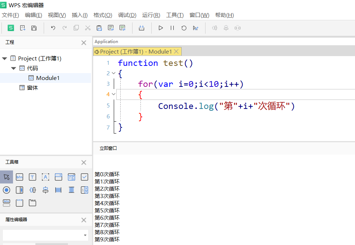355x245 pixels.
Task: Select the vertical slider control in toolbox
Action: coord(46,190)
